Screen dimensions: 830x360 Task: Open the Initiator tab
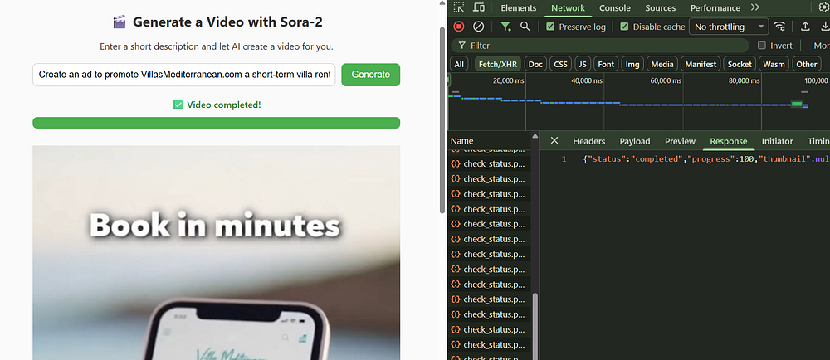point(777,141)
